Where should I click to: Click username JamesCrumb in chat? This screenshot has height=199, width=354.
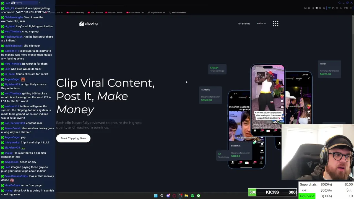point(12,128)
